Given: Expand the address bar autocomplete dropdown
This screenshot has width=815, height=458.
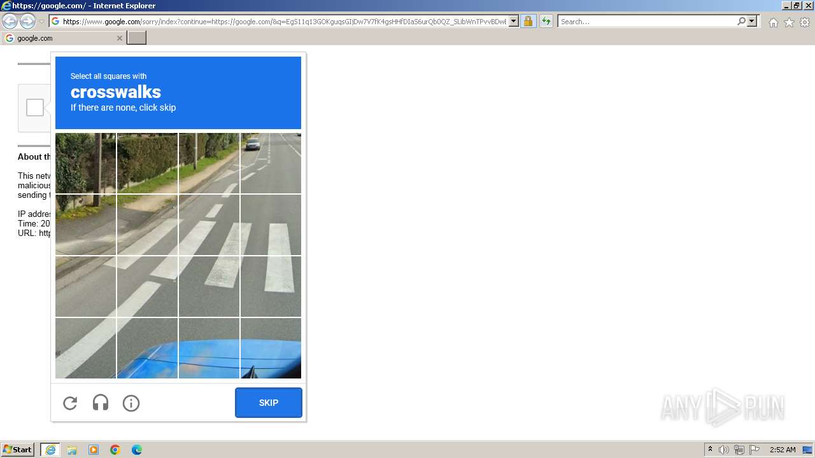Looking at the screenshot, I should pos(514,22).
